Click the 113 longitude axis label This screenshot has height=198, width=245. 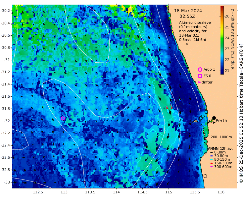(x=64, y=192)
